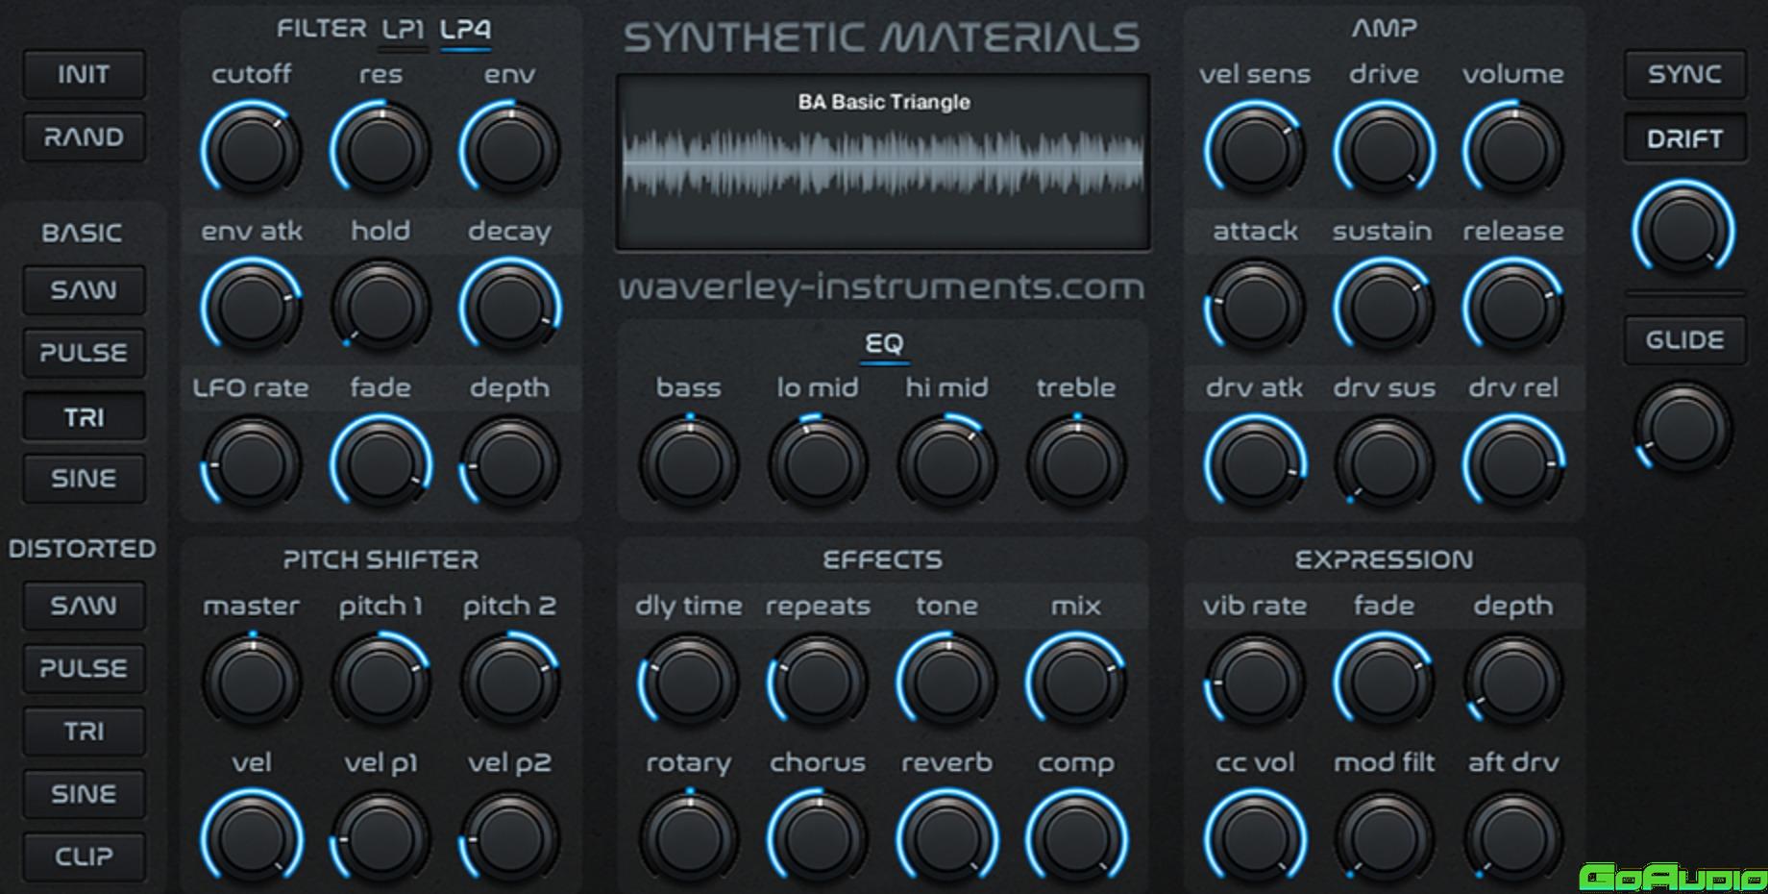The image size is (1768, 894).
Task: Click the filter res knob
Action: [x=381, y=150]
